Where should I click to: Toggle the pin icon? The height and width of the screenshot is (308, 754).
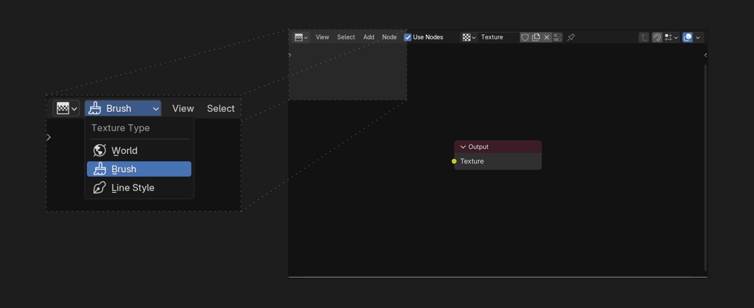[x=571, y=37]
